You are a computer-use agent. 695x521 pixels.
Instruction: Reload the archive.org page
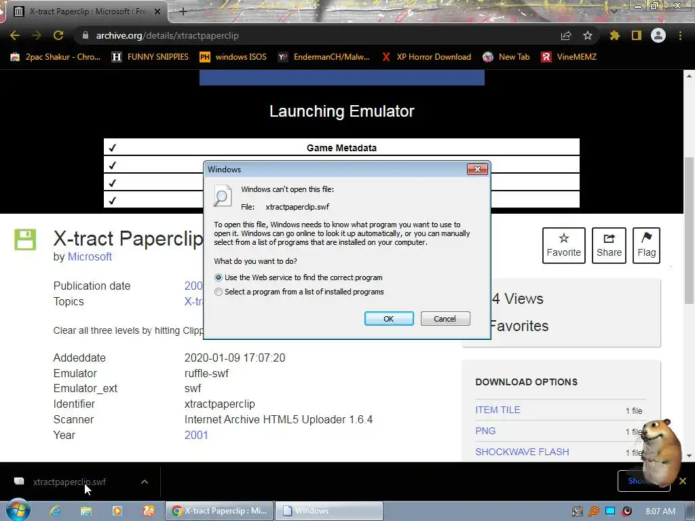(x=58, y=35)
